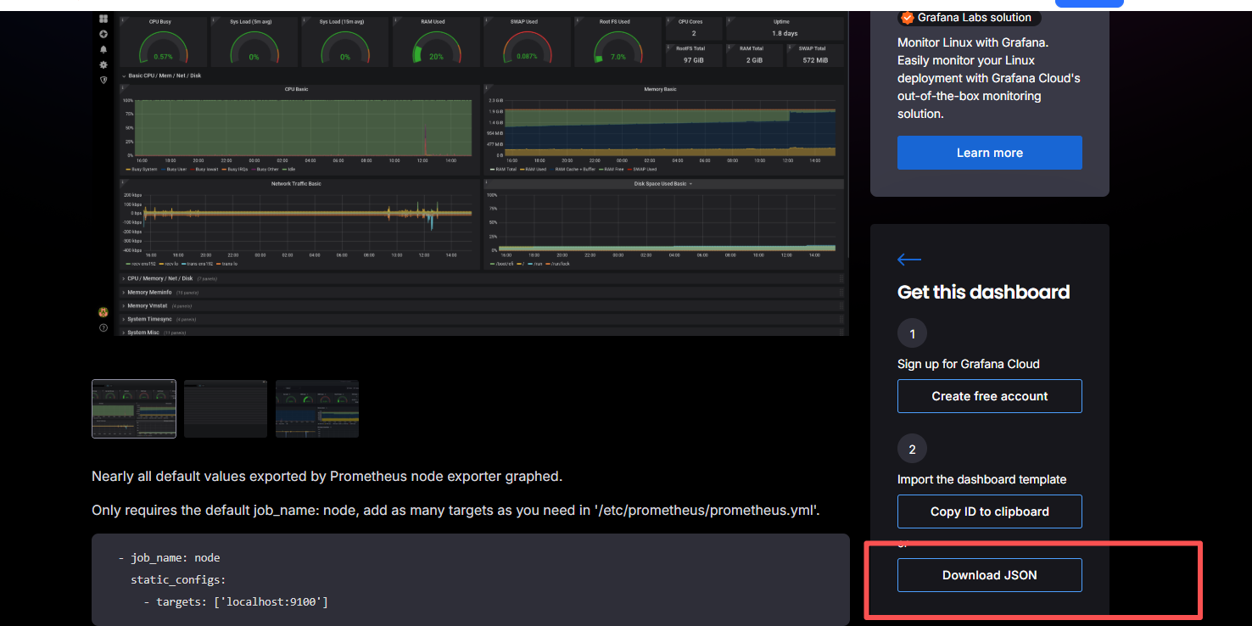The width and height of the screenshot is (1252, 626).
Task: Click the Create free account button
Action: click(x=990, y=396)
